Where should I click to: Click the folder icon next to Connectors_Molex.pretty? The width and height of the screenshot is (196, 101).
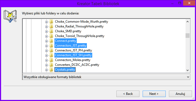(x=51, y=60)
